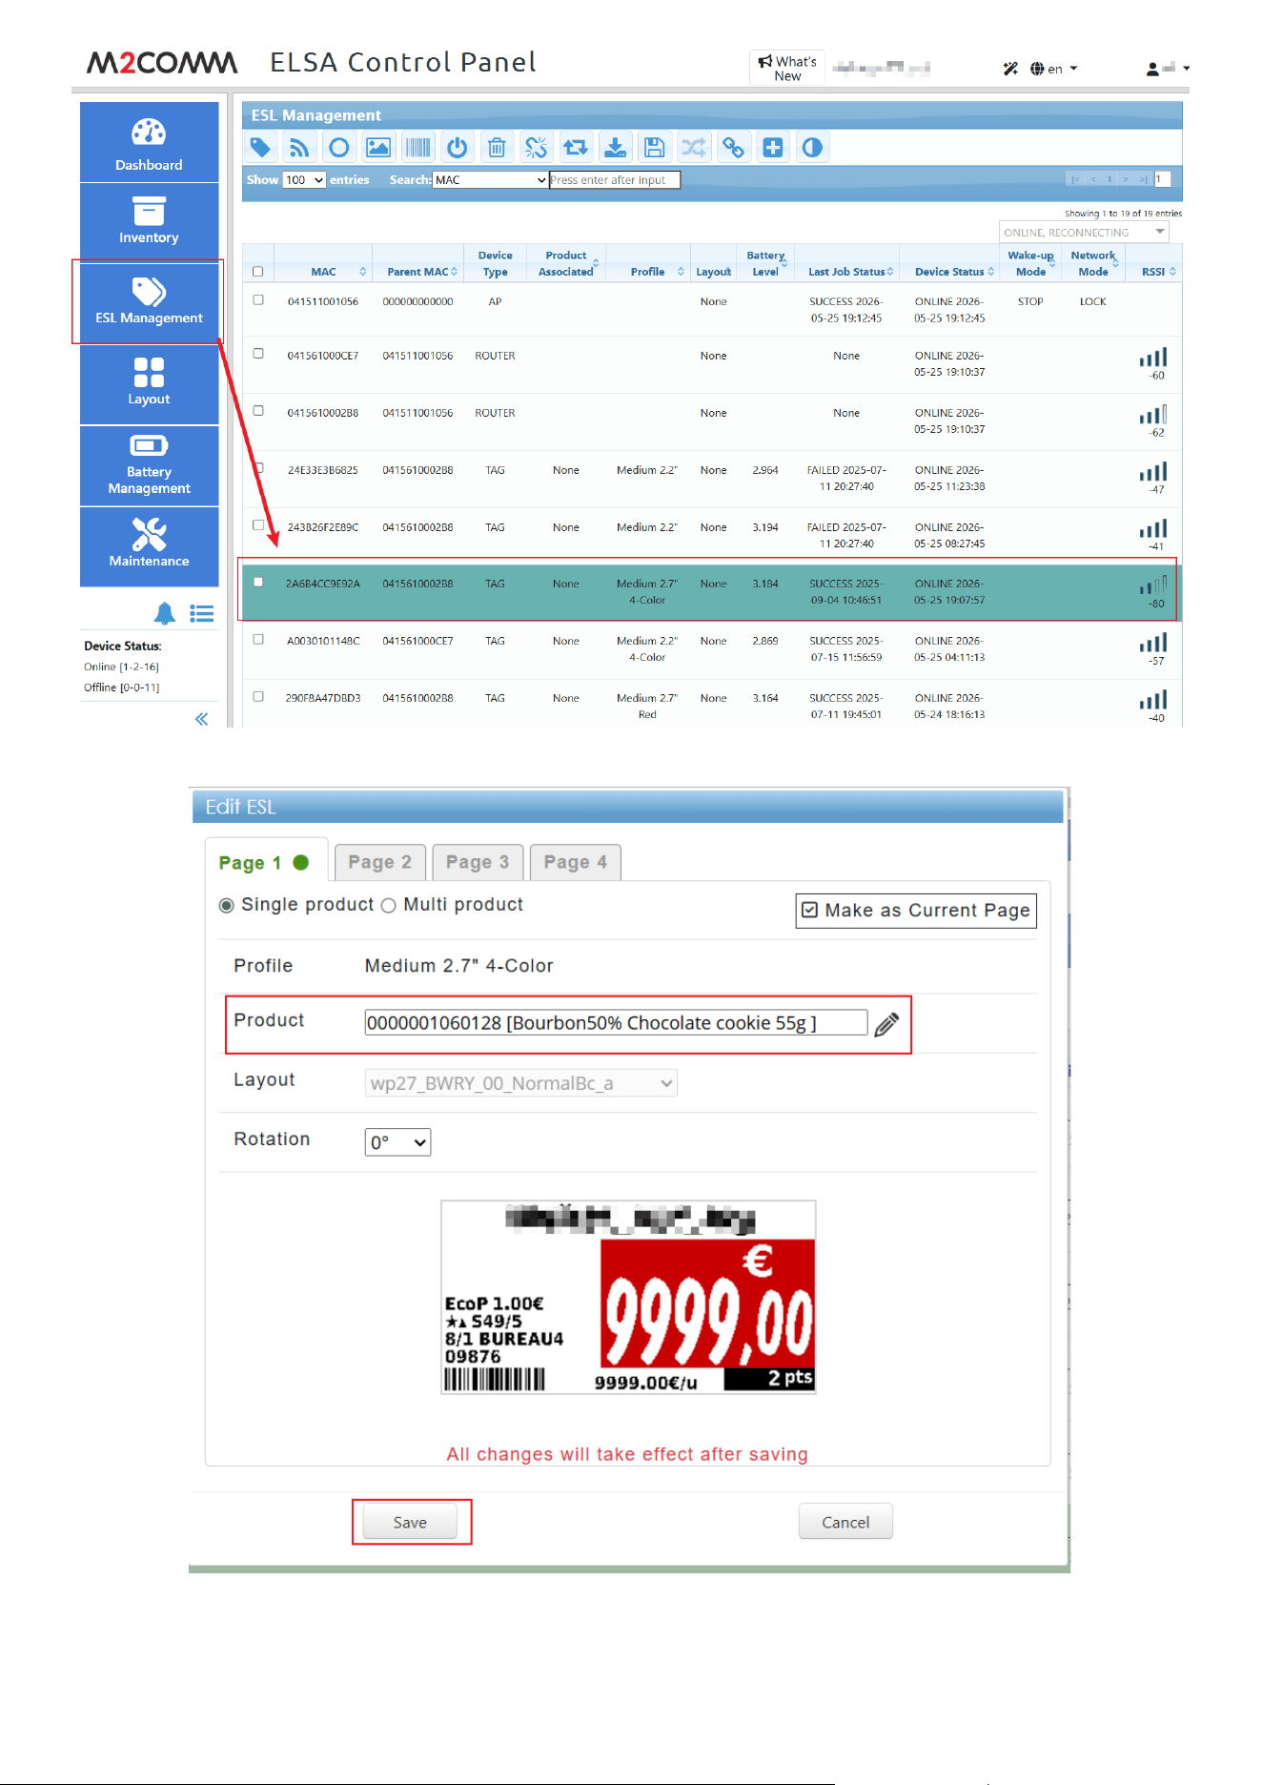Expand the Show entries count dropdown
Image resolution: width=1262 pixels, height=1785 pixels.
[304, 179]
